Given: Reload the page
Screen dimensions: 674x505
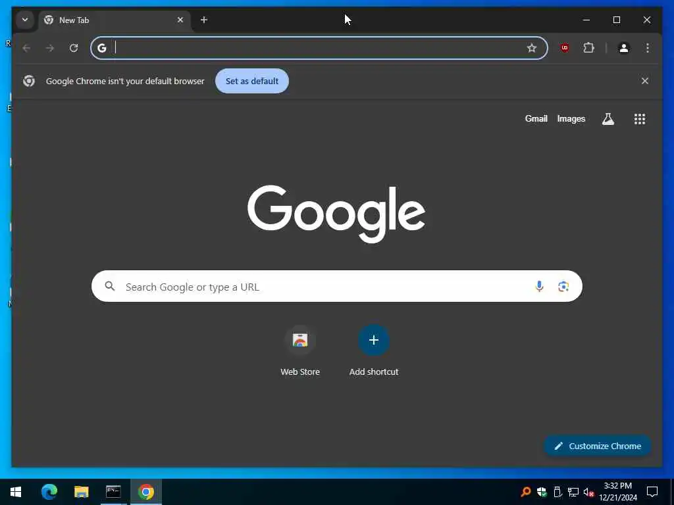Looking at the screenshot, I should pyautogui.click(x=74, y=48).
